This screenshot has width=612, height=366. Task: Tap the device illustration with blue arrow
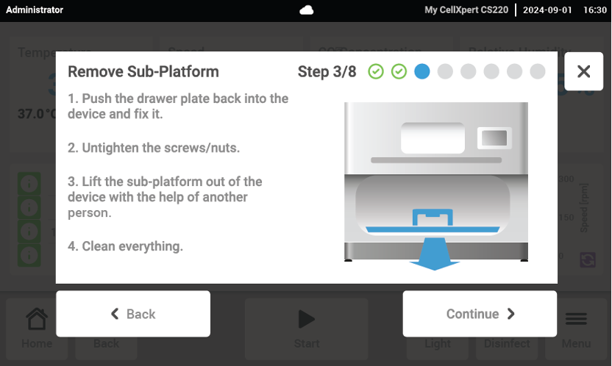coord(435,184)
